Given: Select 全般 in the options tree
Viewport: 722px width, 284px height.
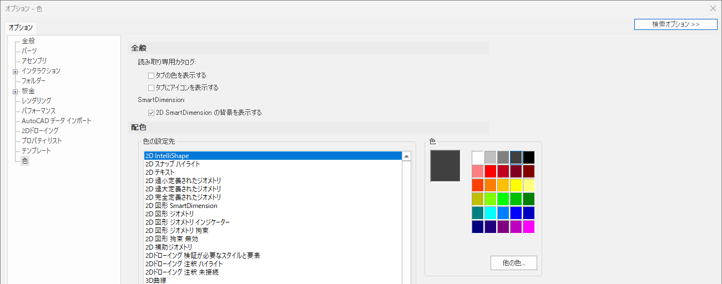Looking at the screenshot, I should coord(29,41).
